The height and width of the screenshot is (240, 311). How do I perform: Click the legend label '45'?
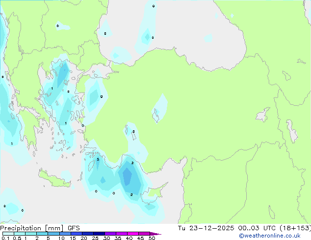[140, 238]
